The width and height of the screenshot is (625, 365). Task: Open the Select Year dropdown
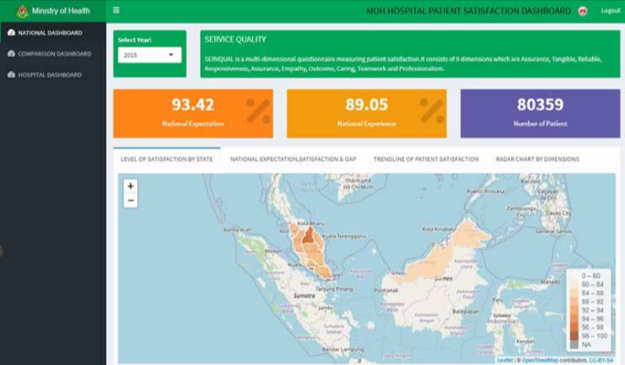[x=149, y=55]
